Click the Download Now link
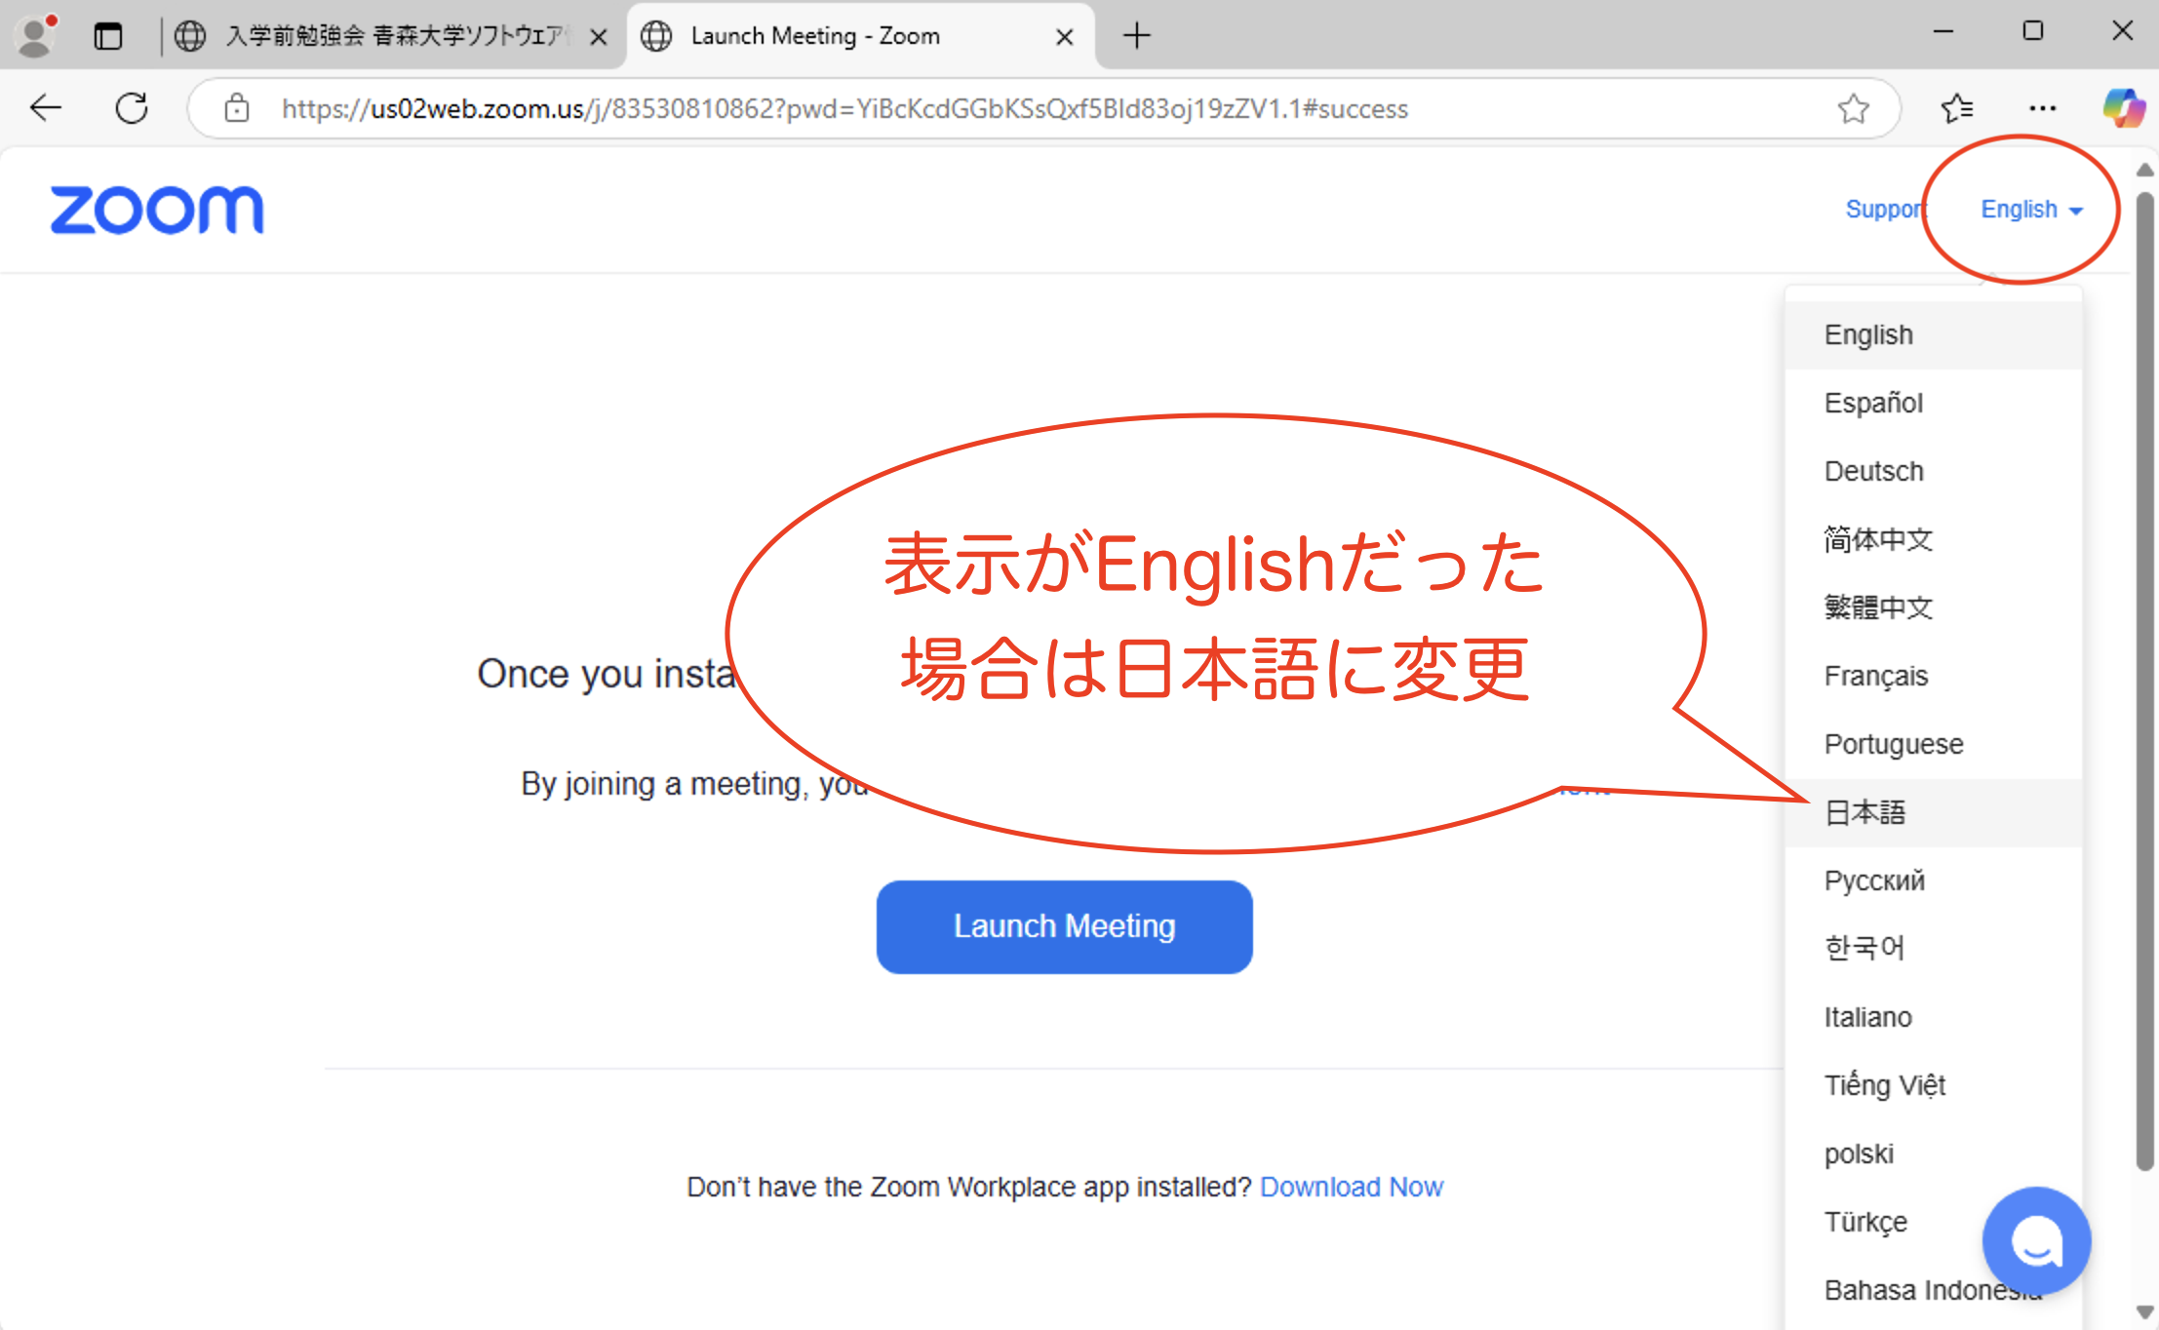Screen dimensions: 2159x1330 click(x=1351, y=1187)
